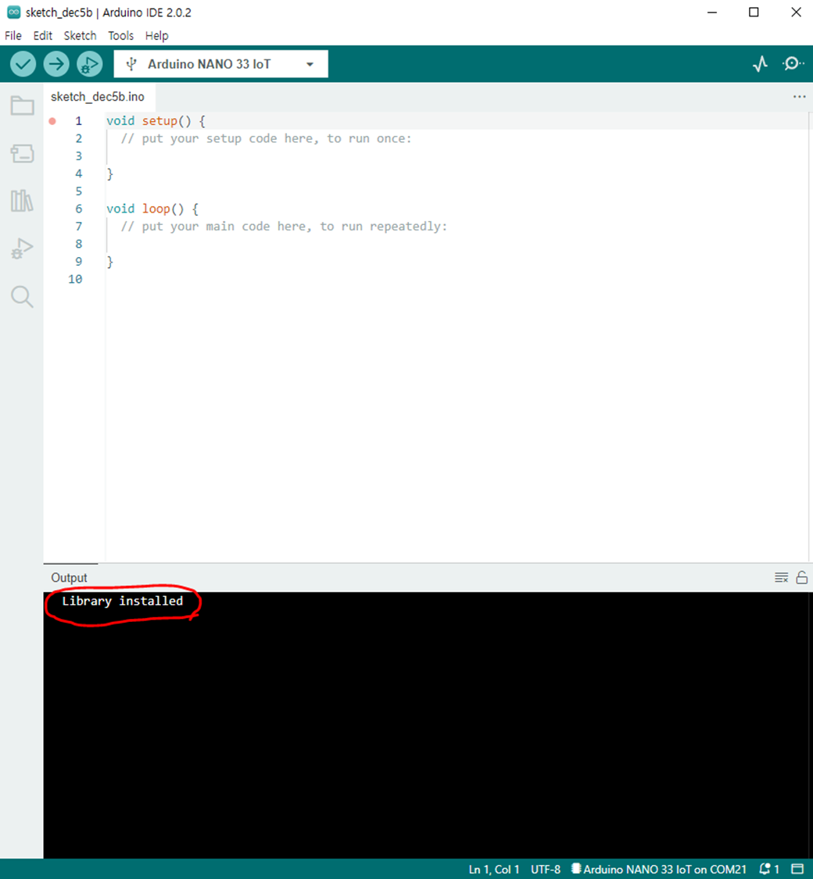This screenshot has width=813, height=879.
Task: Start debugging with the toolbar Debug button
Action: pos(90,64)
